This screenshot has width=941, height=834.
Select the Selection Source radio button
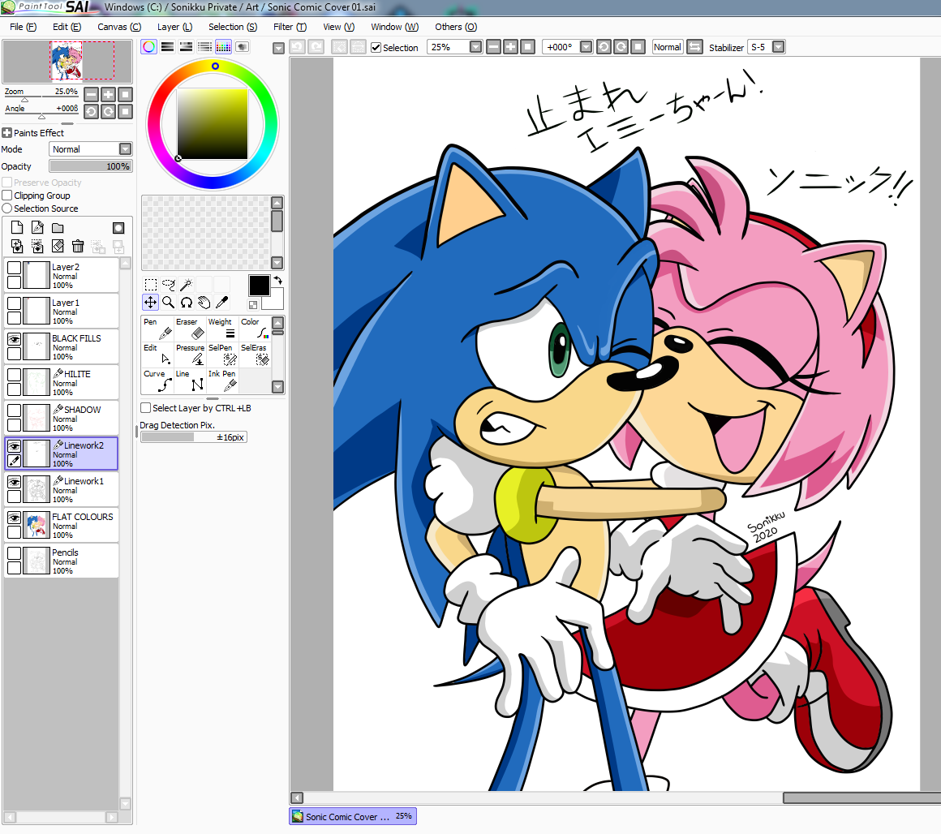7,208
